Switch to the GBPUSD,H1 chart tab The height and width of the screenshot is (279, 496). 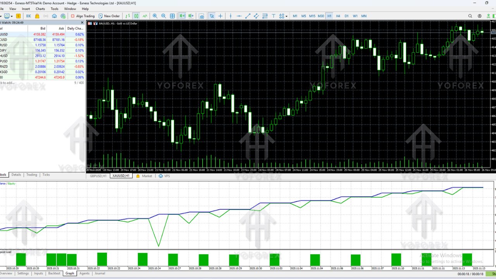point(97,176)
